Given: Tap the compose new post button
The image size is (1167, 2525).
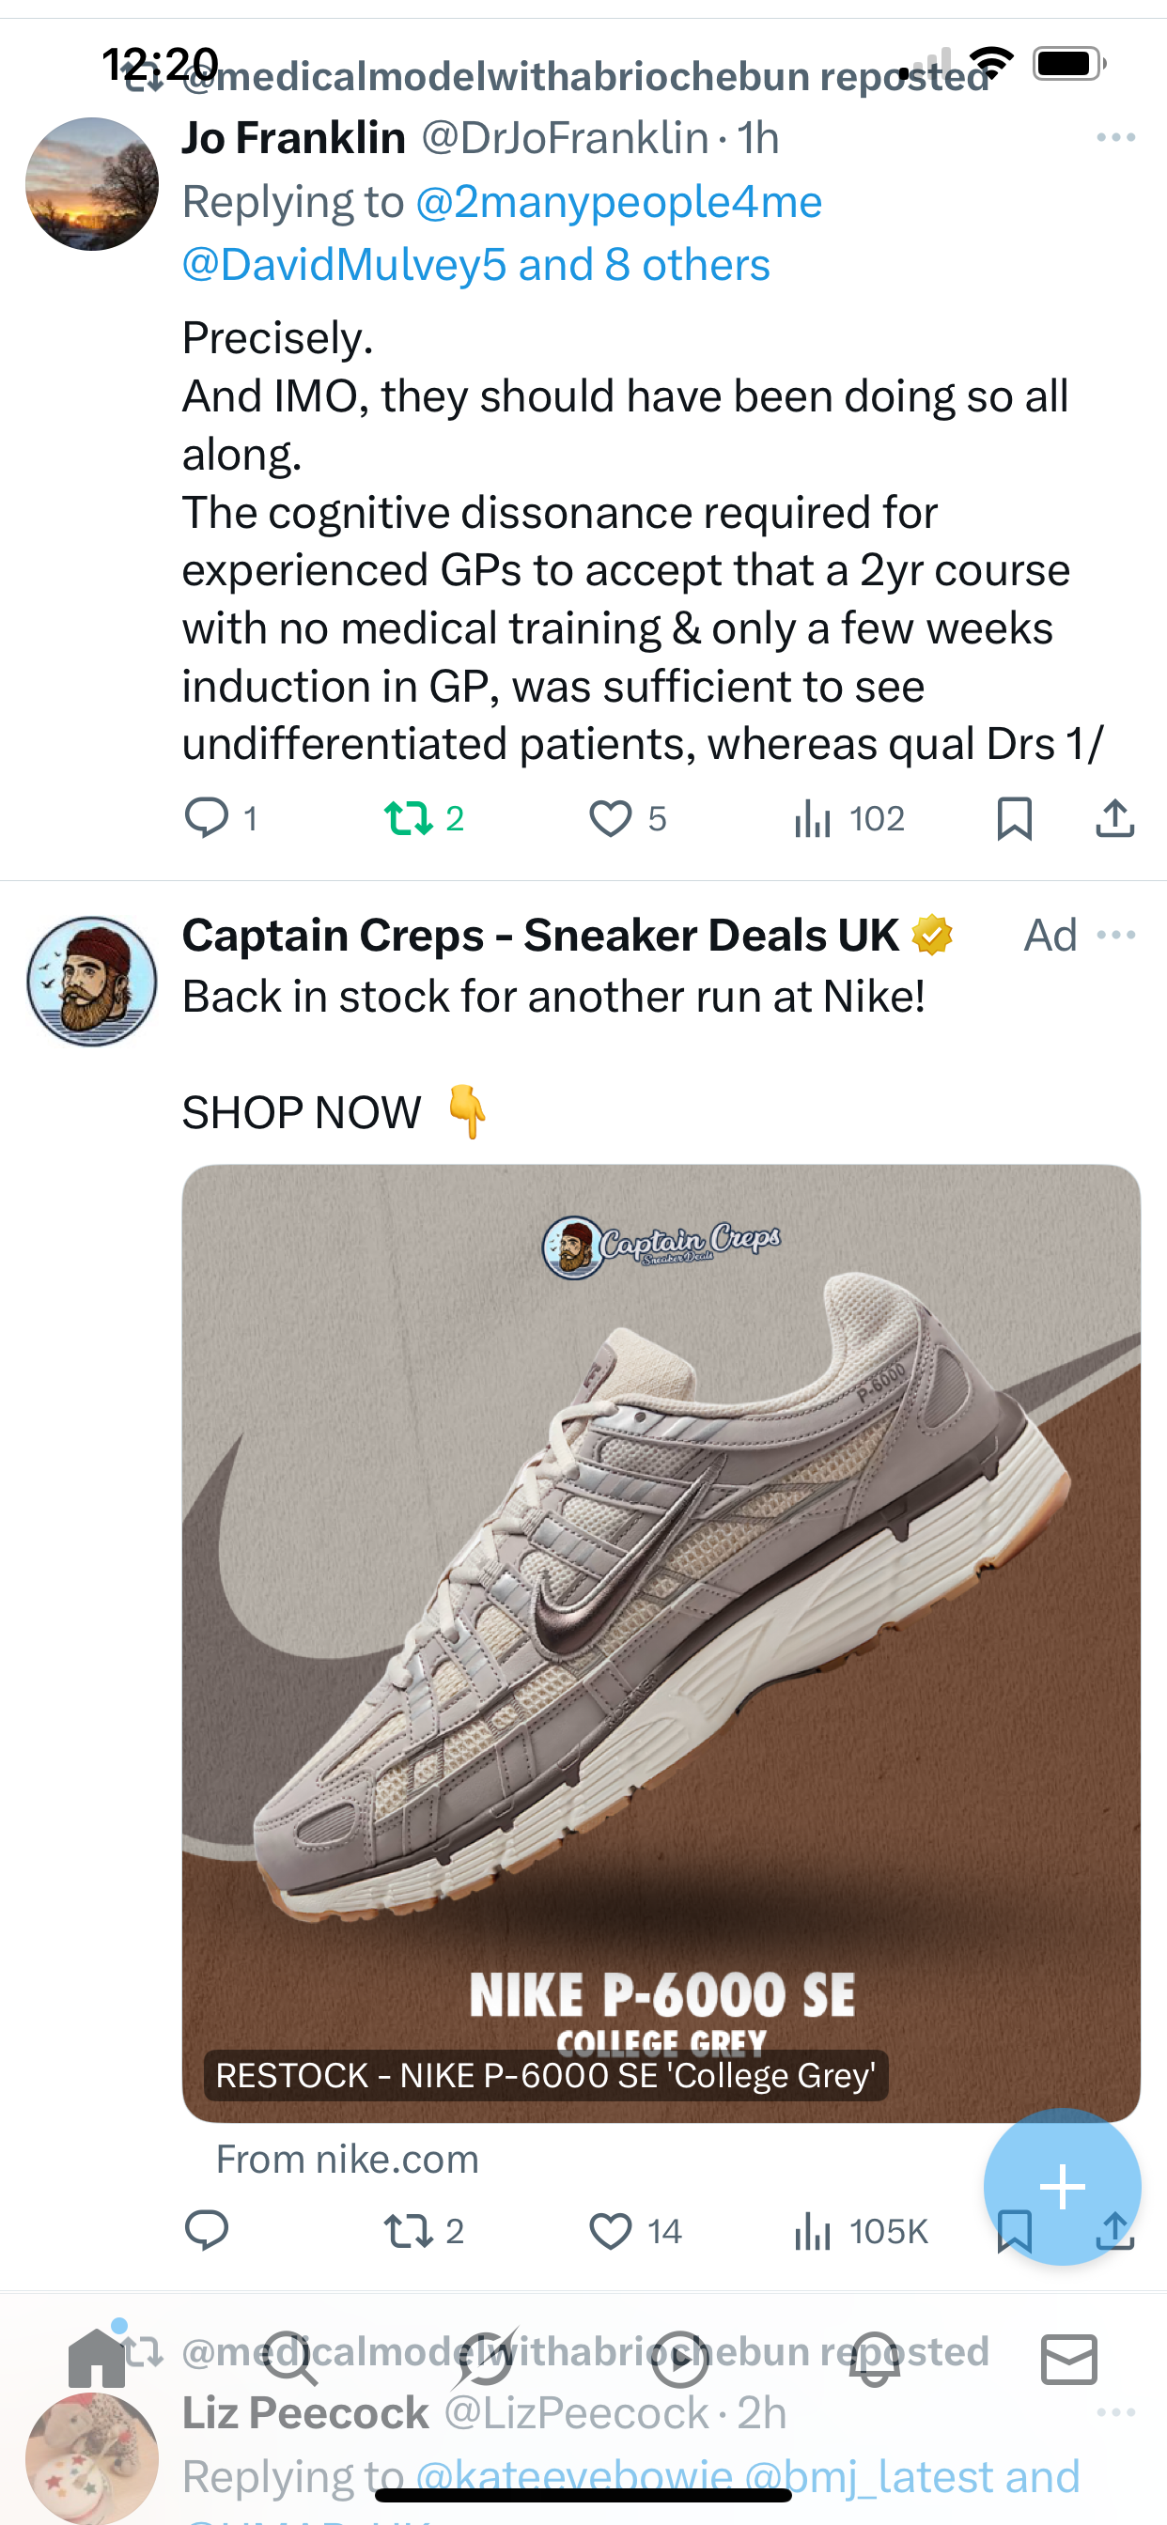Looking at the screenshot, I should [1062, 2186].
